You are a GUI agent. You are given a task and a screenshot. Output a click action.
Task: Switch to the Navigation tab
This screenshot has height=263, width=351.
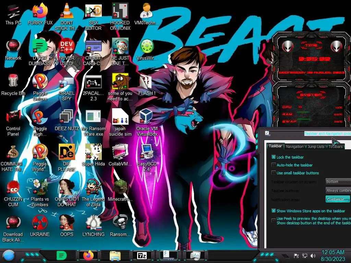click(x=294, y=147)
